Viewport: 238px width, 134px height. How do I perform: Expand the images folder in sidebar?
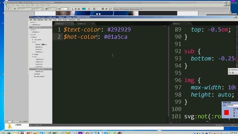pos(32,54)
